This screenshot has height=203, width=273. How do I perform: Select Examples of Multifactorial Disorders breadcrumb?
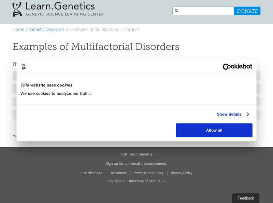pos(104,29)
